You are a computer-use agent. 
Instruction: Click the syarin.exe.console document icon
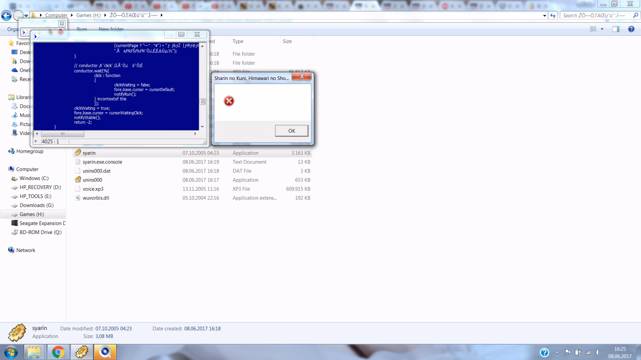[78, 162]
